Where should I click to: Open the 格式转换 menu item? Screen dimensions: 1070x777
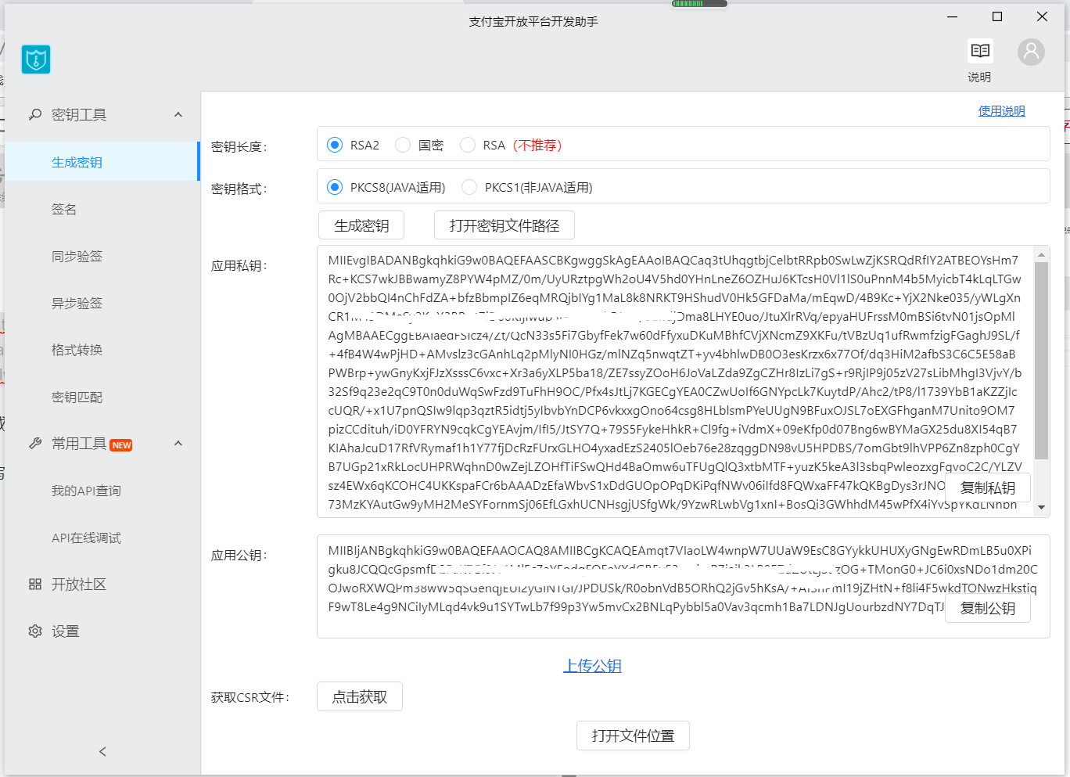tap(102, 350)
